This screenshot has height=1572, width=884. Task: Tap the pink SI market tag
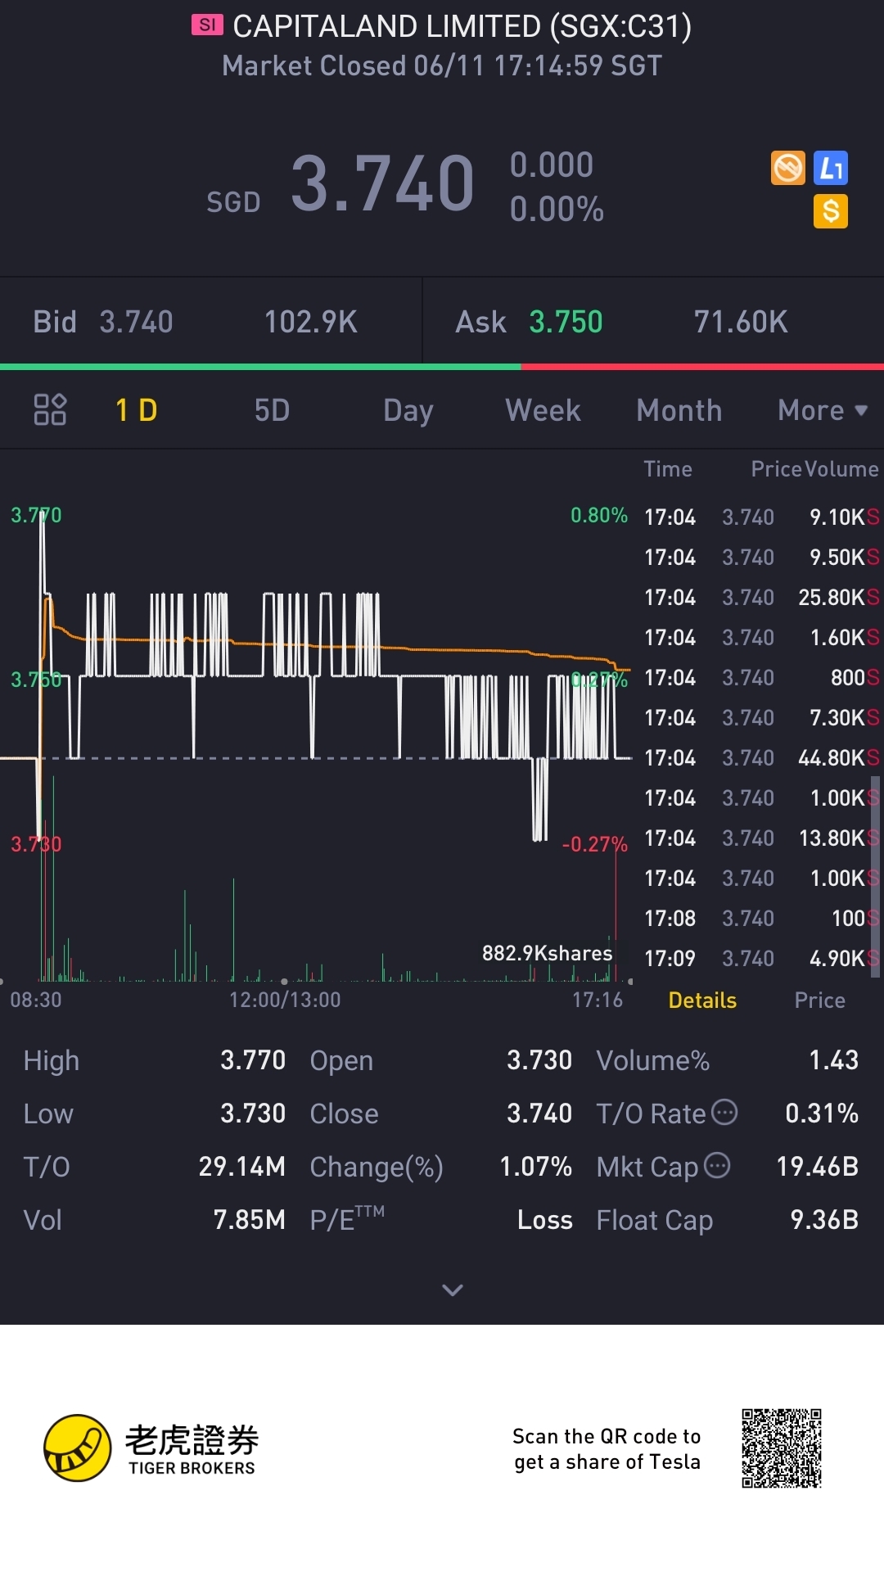pyautogui.click(x=207, y=25)
